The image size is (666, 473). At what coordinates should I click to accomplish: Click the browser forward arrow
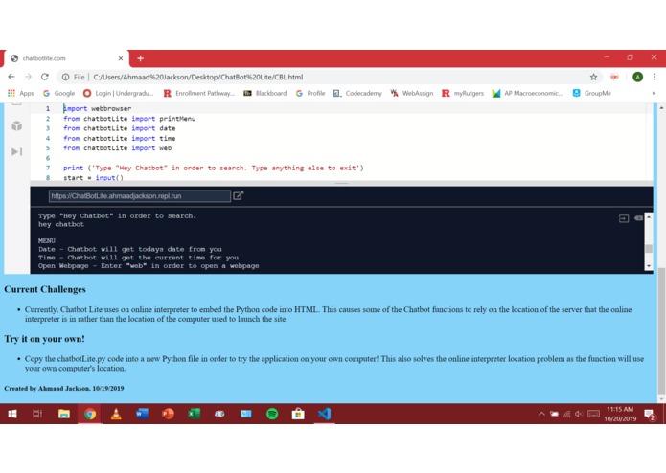(28, 77)
